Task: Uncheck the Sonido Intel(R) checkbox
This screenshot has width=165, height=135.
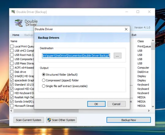Action: (x=12, y=102)
